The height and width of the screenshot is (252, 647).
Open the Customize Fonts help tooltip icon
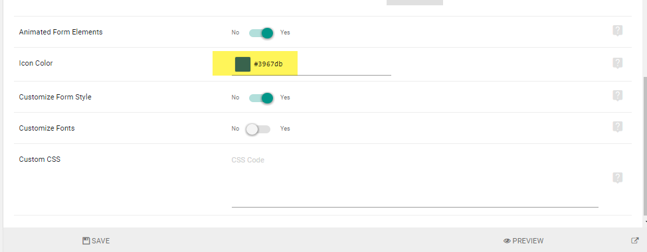617,127
